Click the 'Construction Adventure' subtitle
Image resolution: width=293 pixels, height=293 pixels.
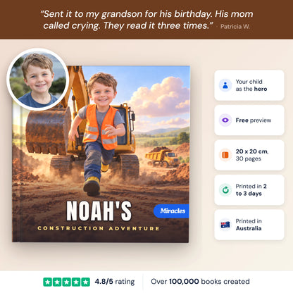pyautogui.click(x=99, y=228)
